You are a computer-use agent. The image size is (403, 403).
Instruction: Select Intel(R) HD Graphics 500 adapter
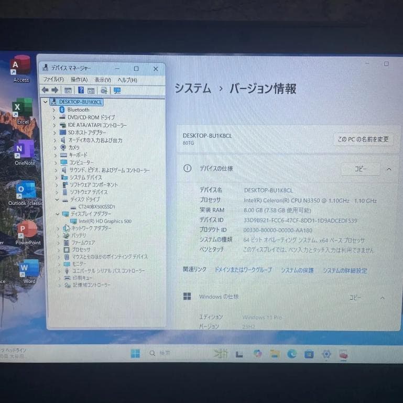105,221
